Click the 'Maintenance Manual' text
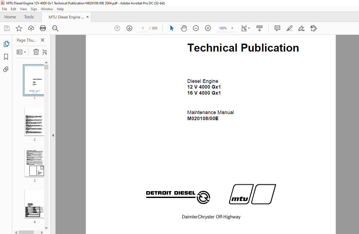359x234 pixels. point(210,112)
